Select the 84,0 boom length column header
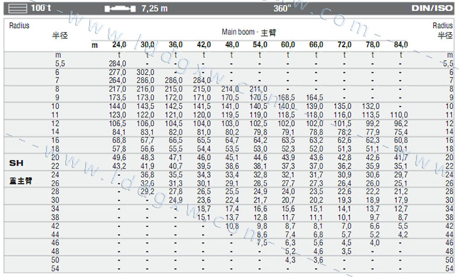This screenshot has width=461, height=277. pyautogui.click(x=401, y=45)
